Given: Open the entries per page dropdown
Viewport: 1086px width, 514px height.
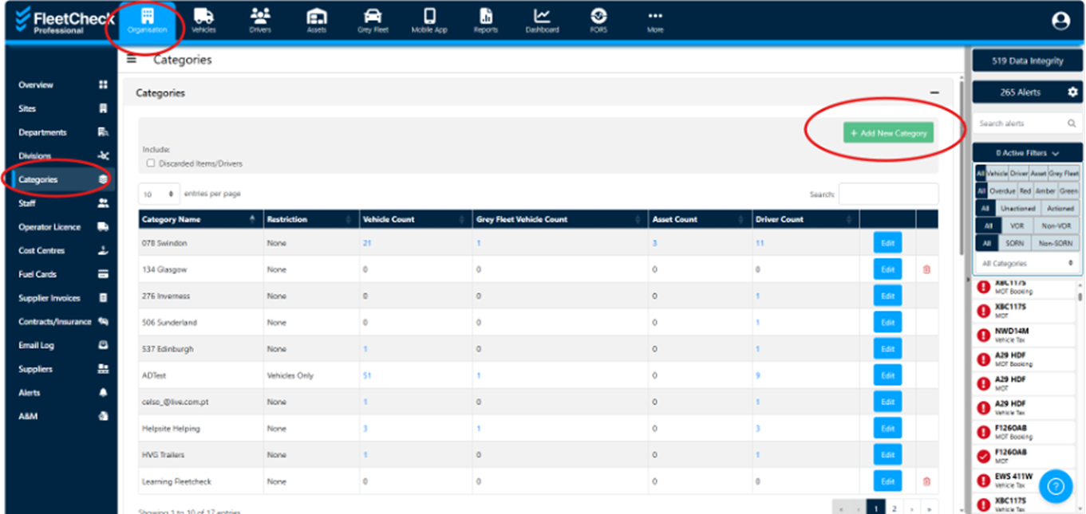Looking at the screenshot, I should [160, 194].
